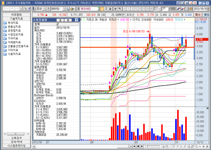Open stock code search magnifier

(68, 9)
